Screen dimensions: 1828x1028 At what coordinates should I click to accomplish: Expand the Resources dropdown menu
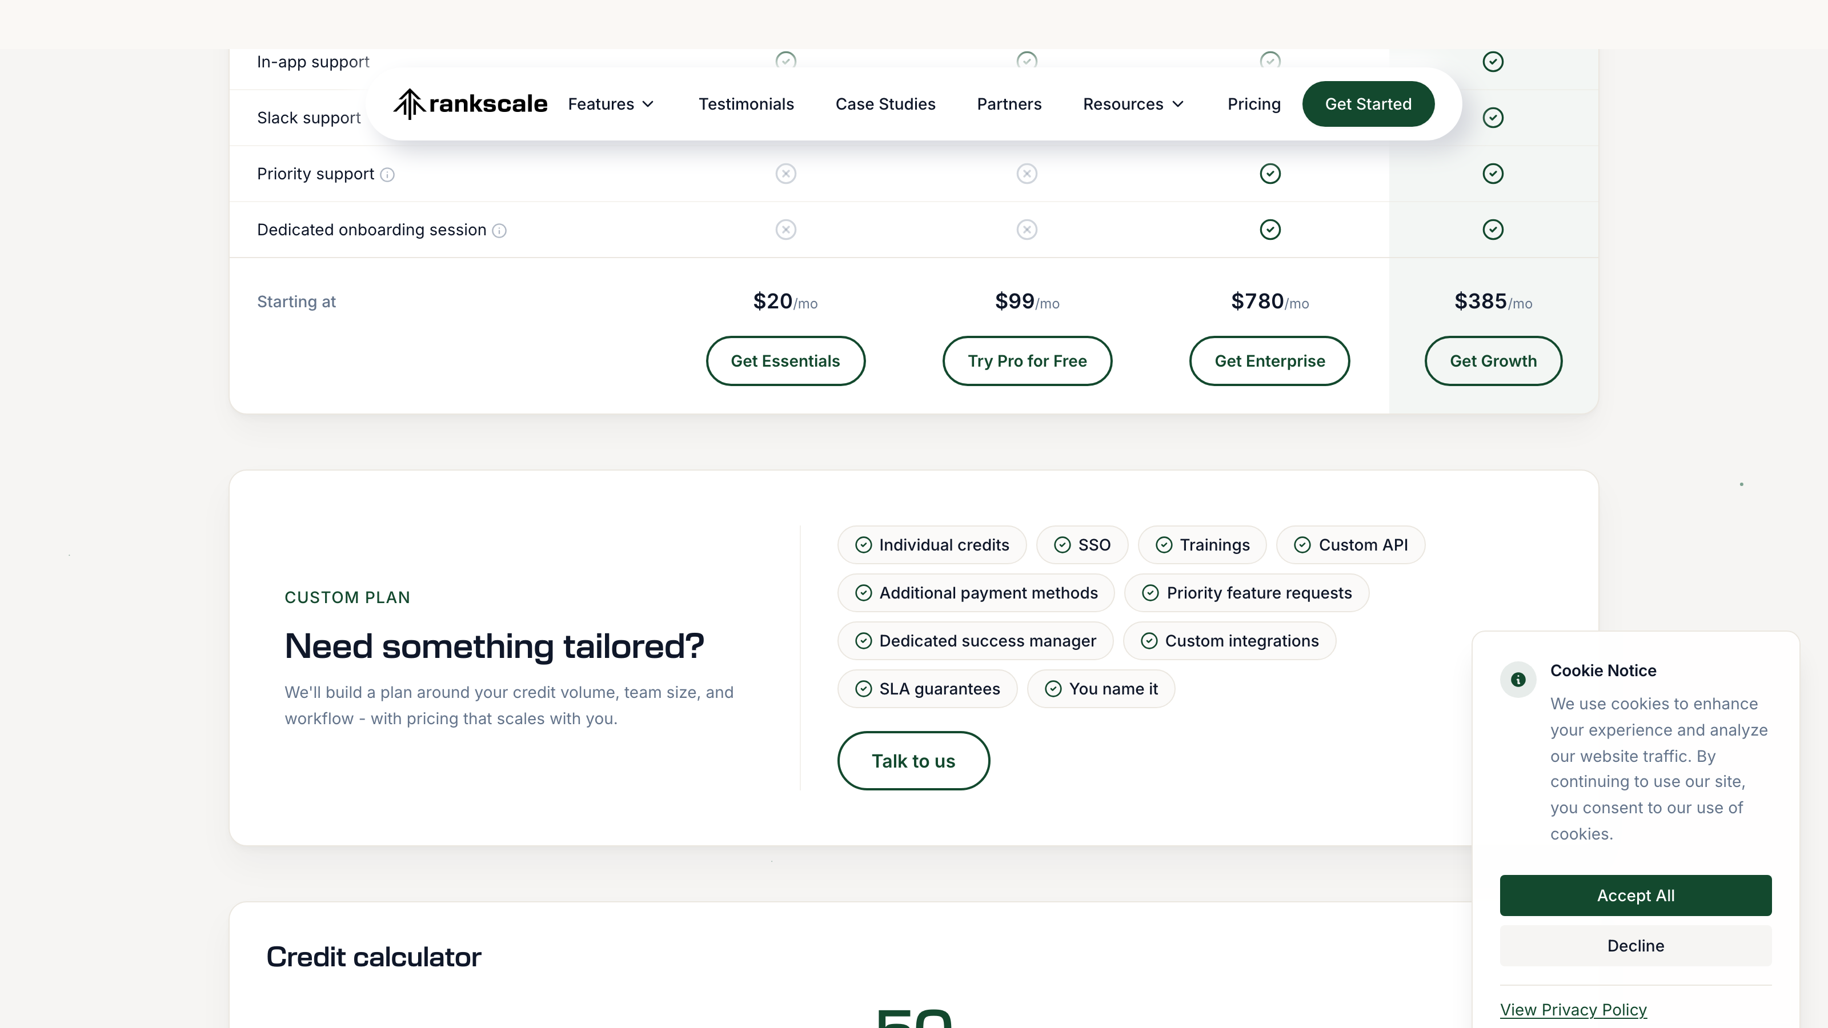[1133, 105]
